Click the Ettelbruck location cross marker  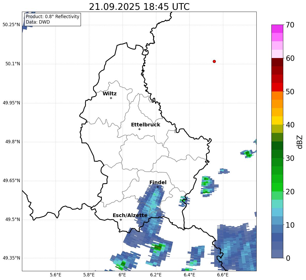point(139,129)
